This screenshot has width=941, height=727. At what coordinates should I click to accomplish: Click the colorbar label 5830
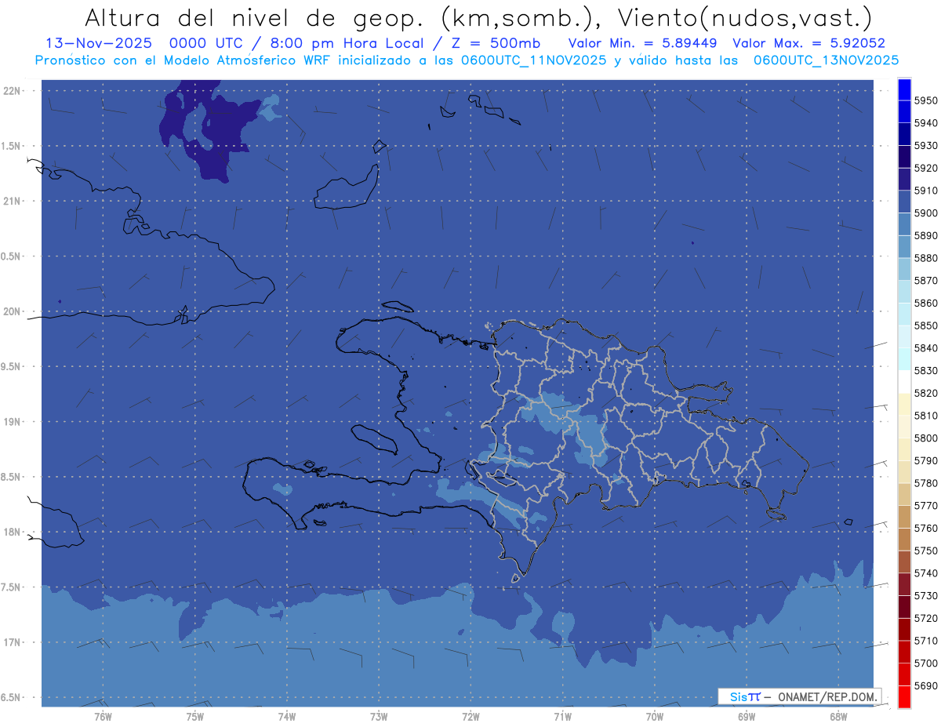(926, 370)
